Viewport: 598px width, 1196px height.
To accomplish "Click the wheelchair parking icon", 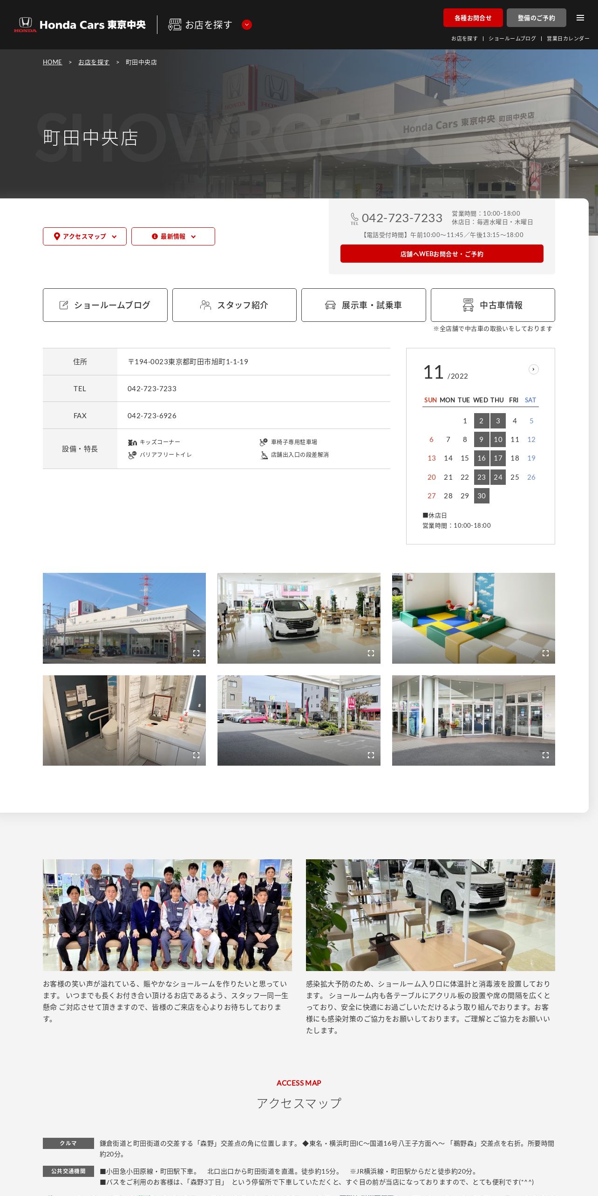I will click(264, 442).
